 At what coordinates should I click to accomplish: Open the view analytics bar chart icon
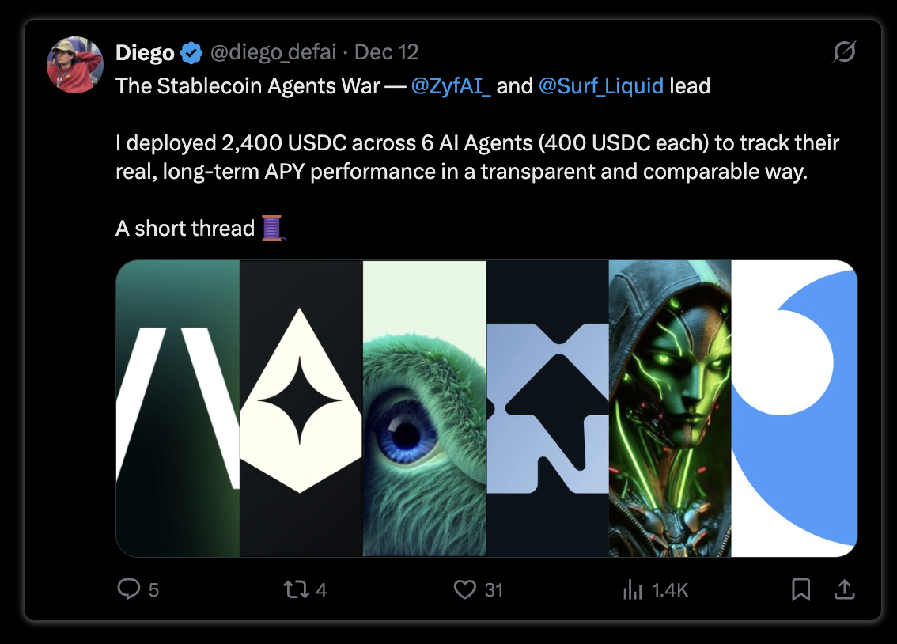pos(632,589)
